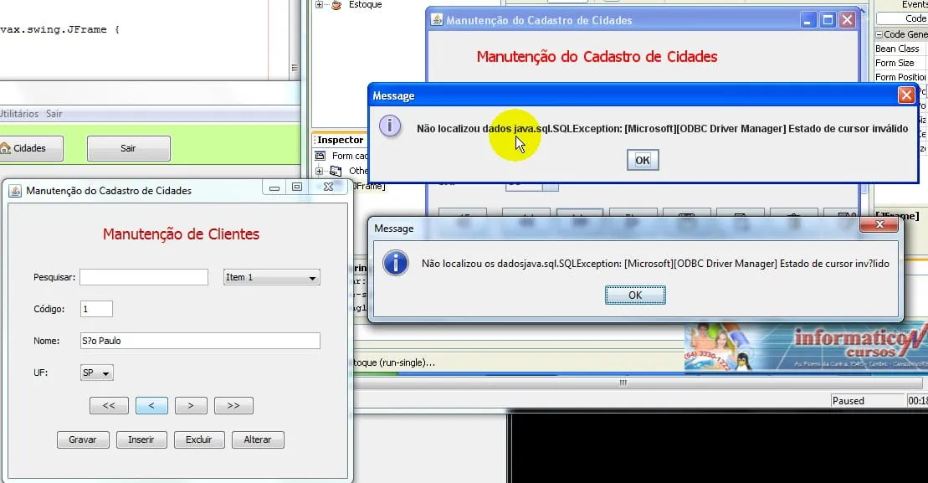Image resolution: width=928 pixels, height=483 pixels.
Task: Click the Alterar button
Action: 258,439
